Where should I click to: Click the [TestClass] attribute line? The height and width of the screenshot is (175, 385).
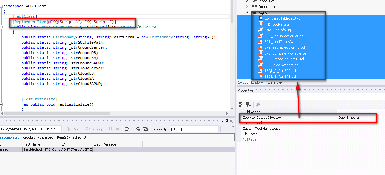[x=25, y=16]
